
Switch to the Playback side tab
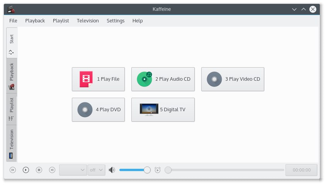tap(12, 76)
